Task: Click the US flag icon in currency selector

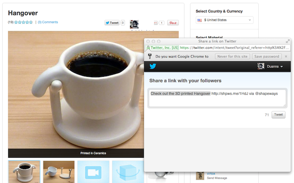Action: (199, 20)
